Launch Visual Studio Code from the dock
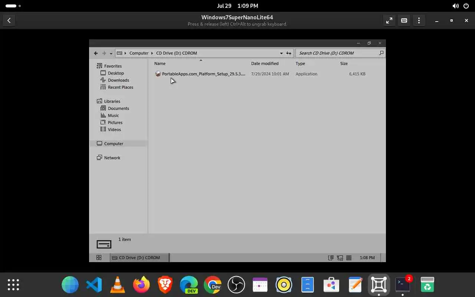The image size is (475, 297). (x=94, y=285)
